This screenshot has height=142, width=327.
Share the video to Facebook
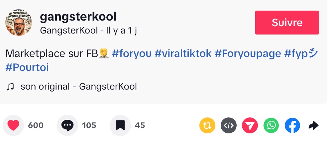coord(292,125)
